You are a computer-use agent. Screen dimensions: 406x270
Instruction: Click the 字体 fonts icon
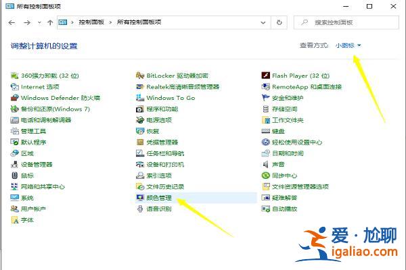pyautogui.click(x=14, y=220)
